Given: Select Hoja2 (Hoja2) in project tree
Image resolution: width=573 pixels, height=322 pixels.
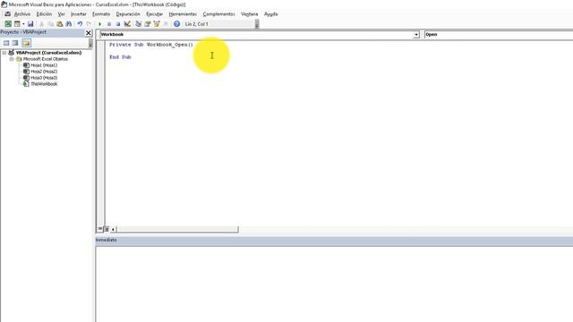Looking at the screenshot, I should coord(44,72).
